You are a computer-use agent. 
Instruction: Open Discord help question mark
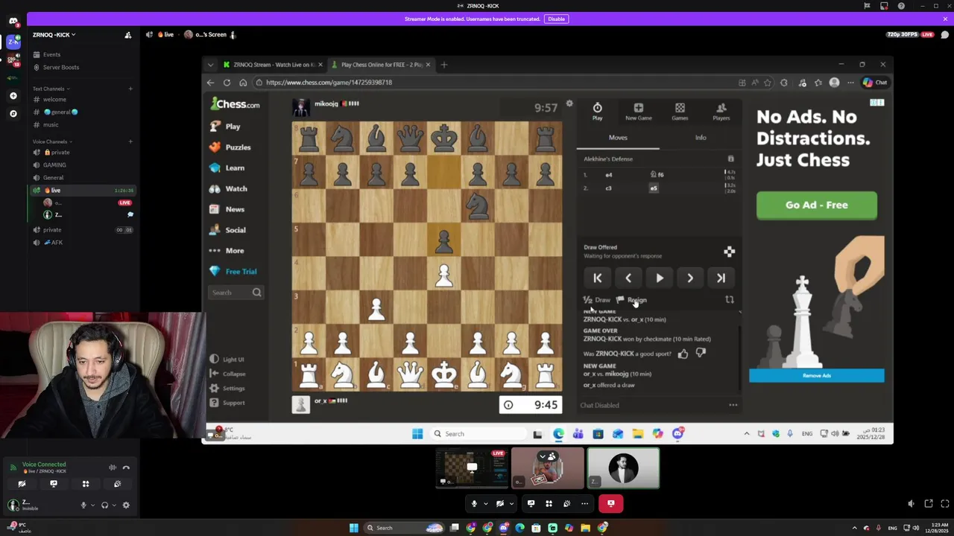point(901,6)
